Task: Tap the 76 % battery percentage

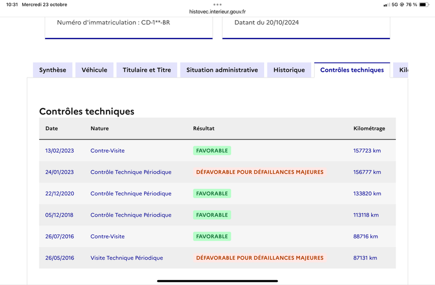Action: point(412,4)
